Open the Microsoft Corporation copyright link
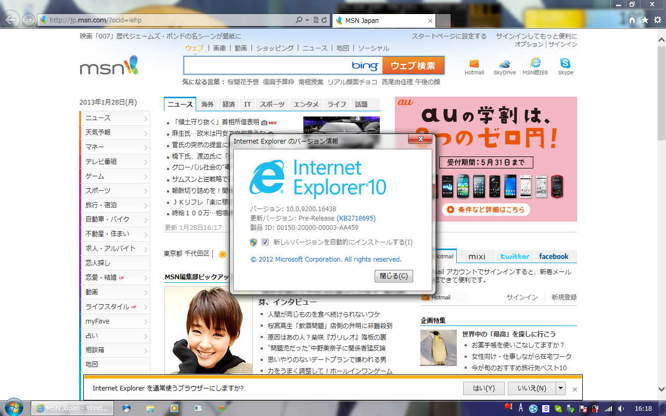666x416 pixels. pyautogui.click(x=326, y=259)
